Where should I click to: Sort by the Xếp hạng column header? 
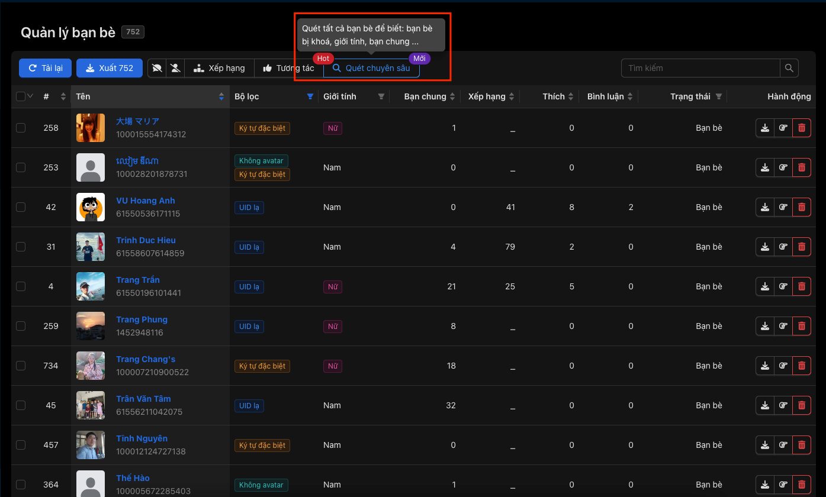[491, 96]
